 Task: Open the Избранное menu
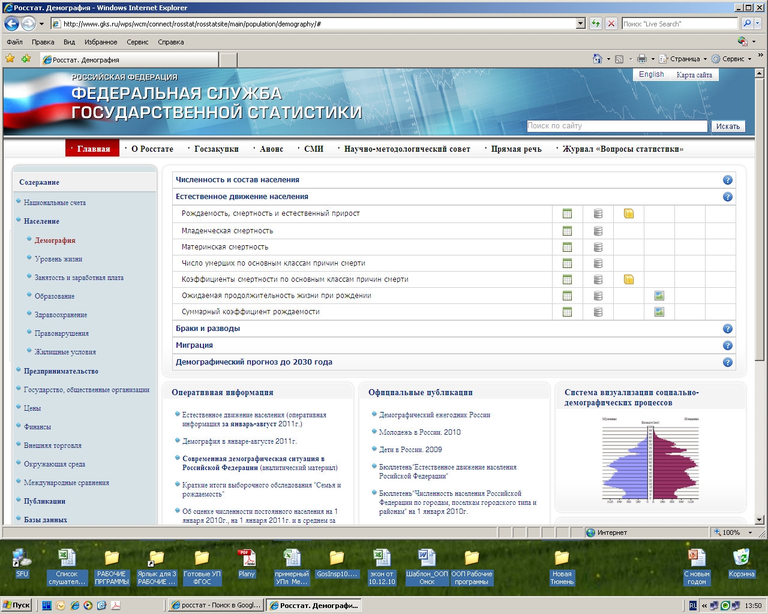[101, 42]
